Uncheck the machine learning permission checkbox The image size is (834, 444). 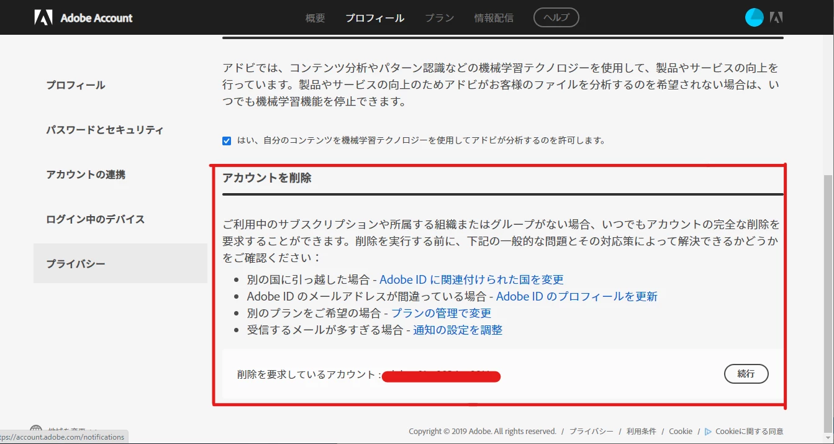pos(227,140)
